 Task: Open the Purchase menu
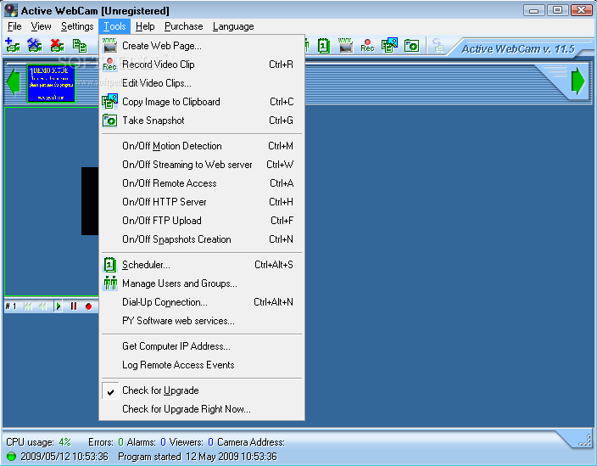coord(183,26)
